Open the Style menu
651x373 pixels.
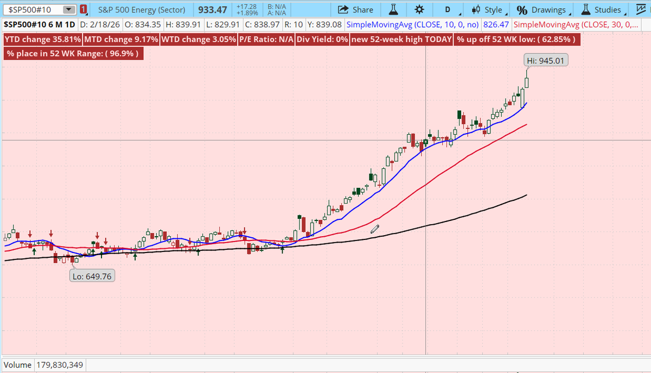point(490,10)
